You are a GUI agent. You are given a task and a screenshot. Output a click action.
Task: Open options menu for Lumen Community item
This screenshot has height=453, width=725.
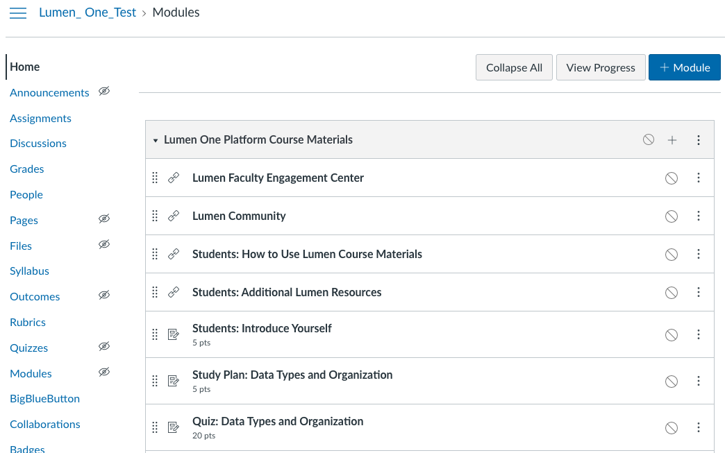pyautogui.click(x=699, y=216)
